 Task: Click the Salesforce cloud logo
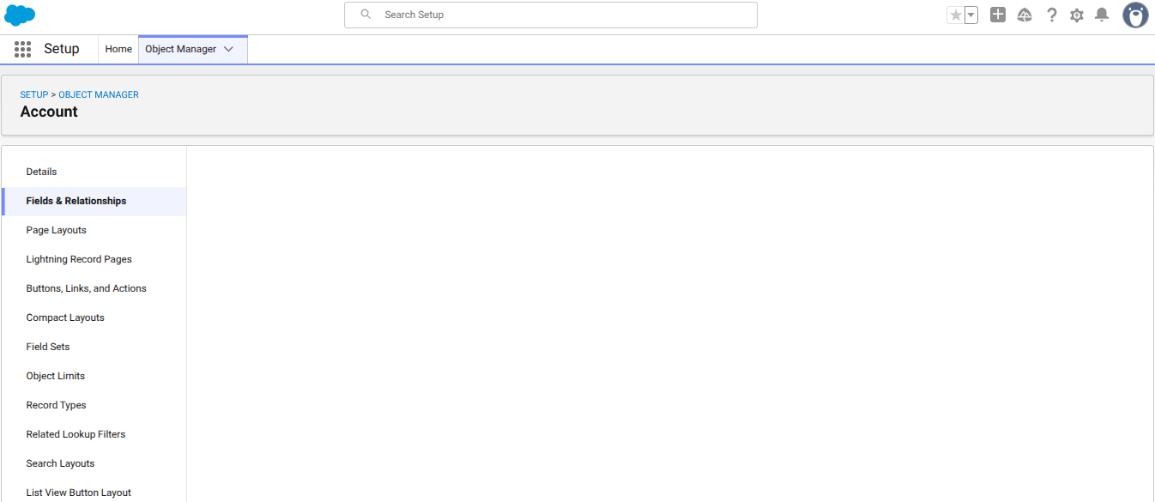[x=20, y=15]
